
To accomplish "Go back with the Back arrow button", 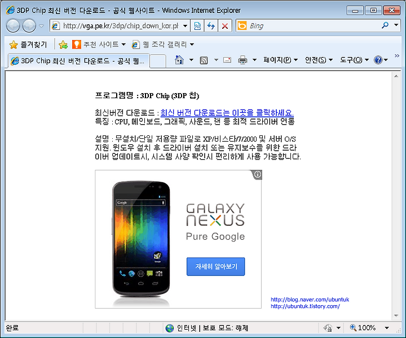I will click(12, 25).
